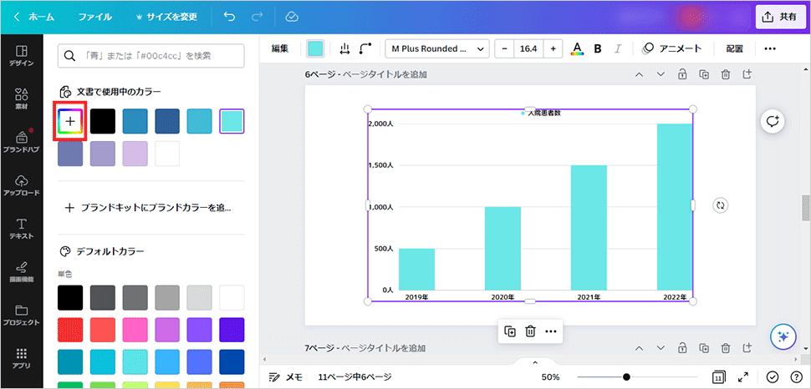Open the comment bubble icon beside the chart
Image resolution: width=811 pixels, height=389 pixels.
coord(773,121)
